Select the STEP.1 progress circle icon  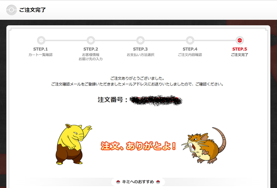click(x=41, y=41)
